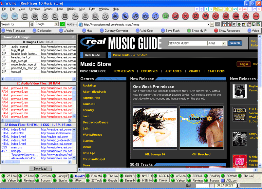
Task: Switch to the eBay tab
Action: 77,180
